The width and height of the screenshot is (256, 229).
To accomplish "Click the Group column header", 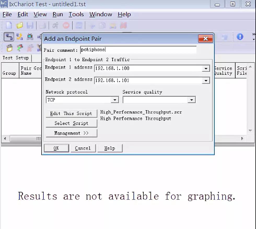I will point(10,71).
